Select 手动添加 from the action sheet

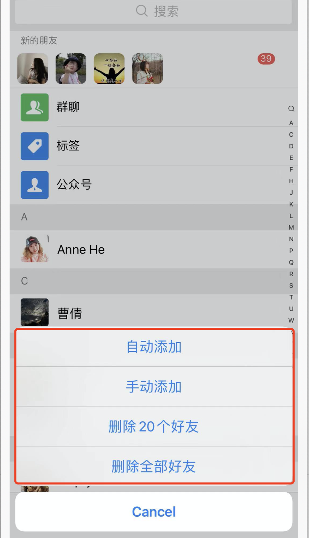[x=154, y=386]
